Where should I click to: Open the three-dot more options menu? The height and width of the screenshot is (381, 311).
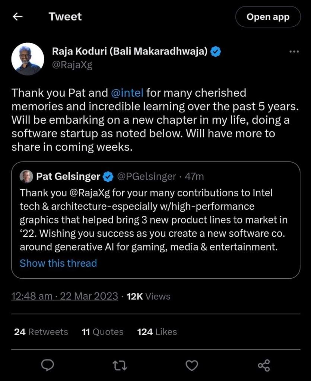tap(294, 52)
